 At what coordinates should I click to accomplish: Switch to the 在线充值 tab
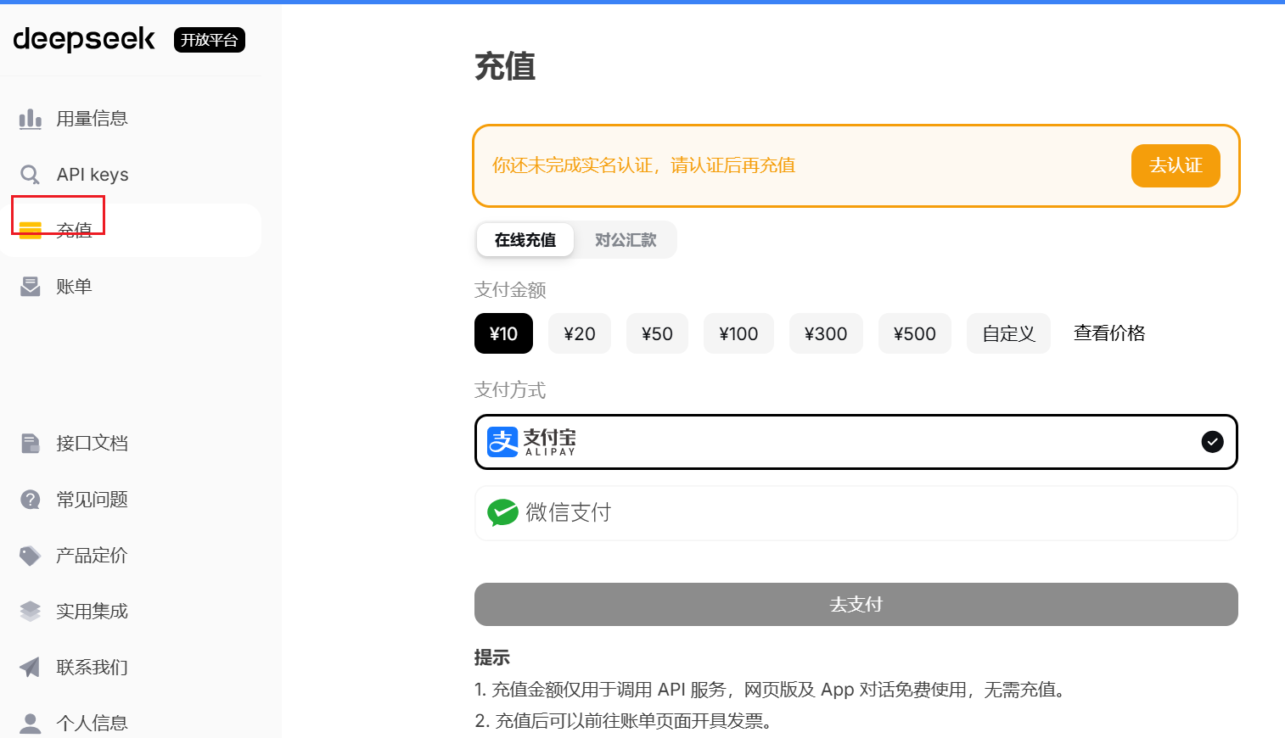pyautogui.click(x=525, y=240)
